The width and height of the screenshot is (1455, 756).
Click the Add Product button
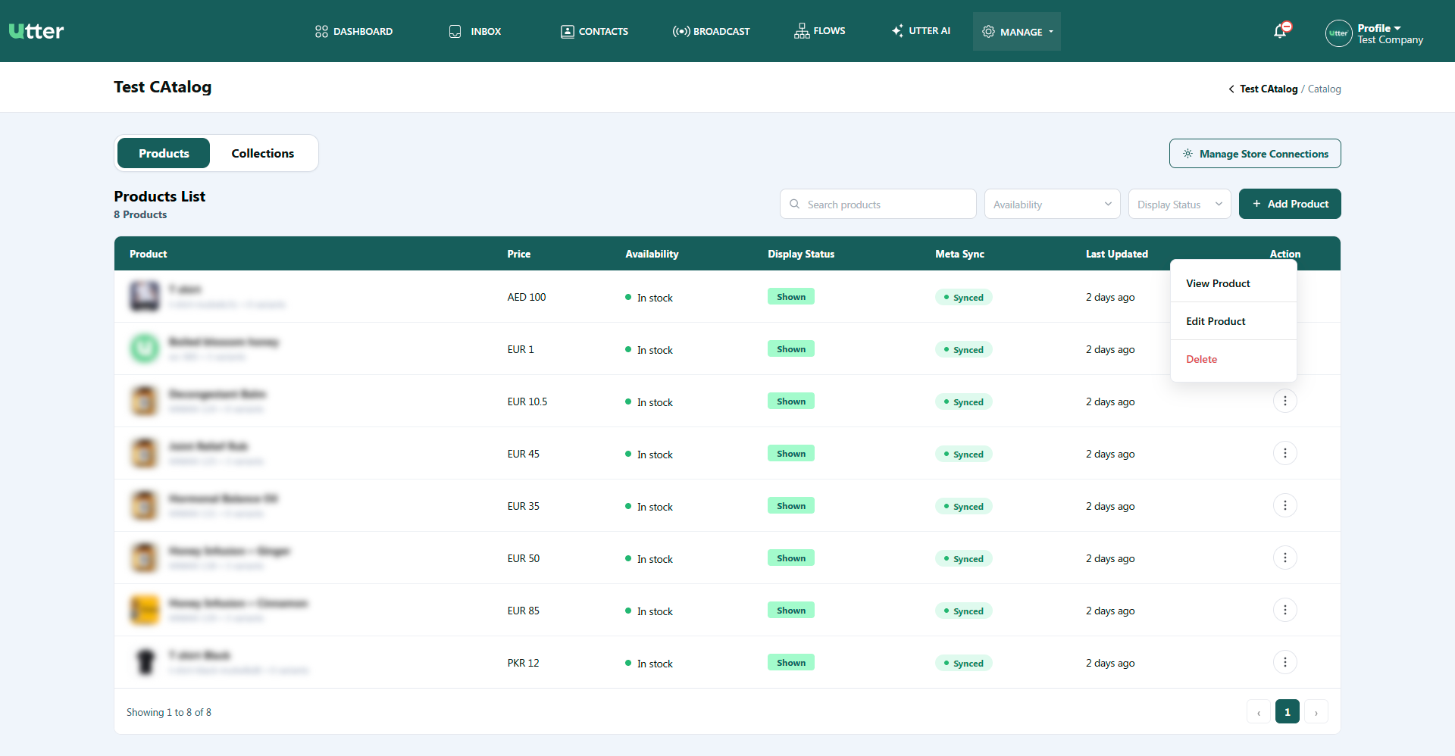click(x=1290, y=204)
